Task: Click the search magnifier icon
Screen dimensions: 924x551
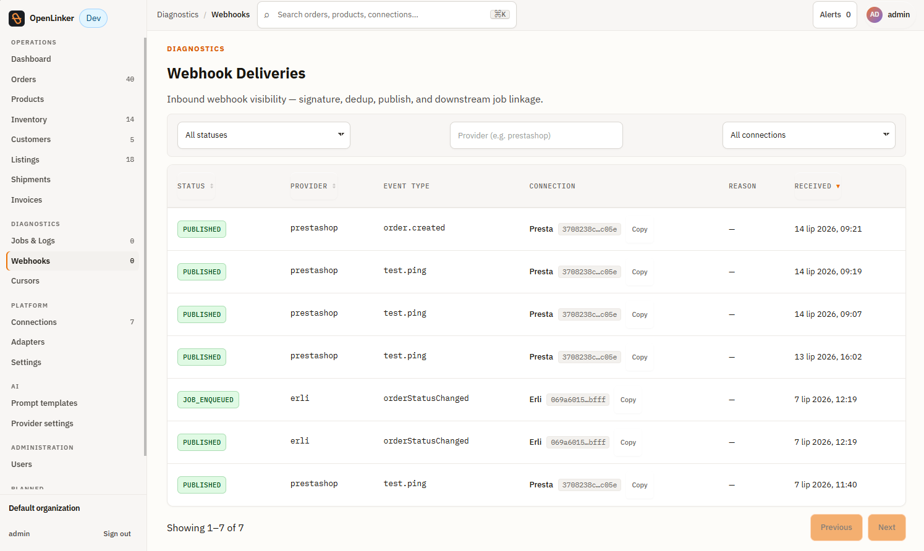Action: [267, 15]
